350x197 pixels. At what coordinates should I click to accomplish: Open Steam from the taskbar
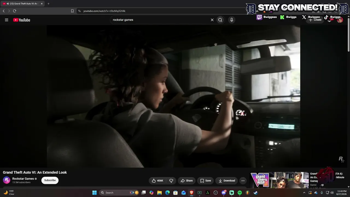pyautogui.click(x=255, y=193)
